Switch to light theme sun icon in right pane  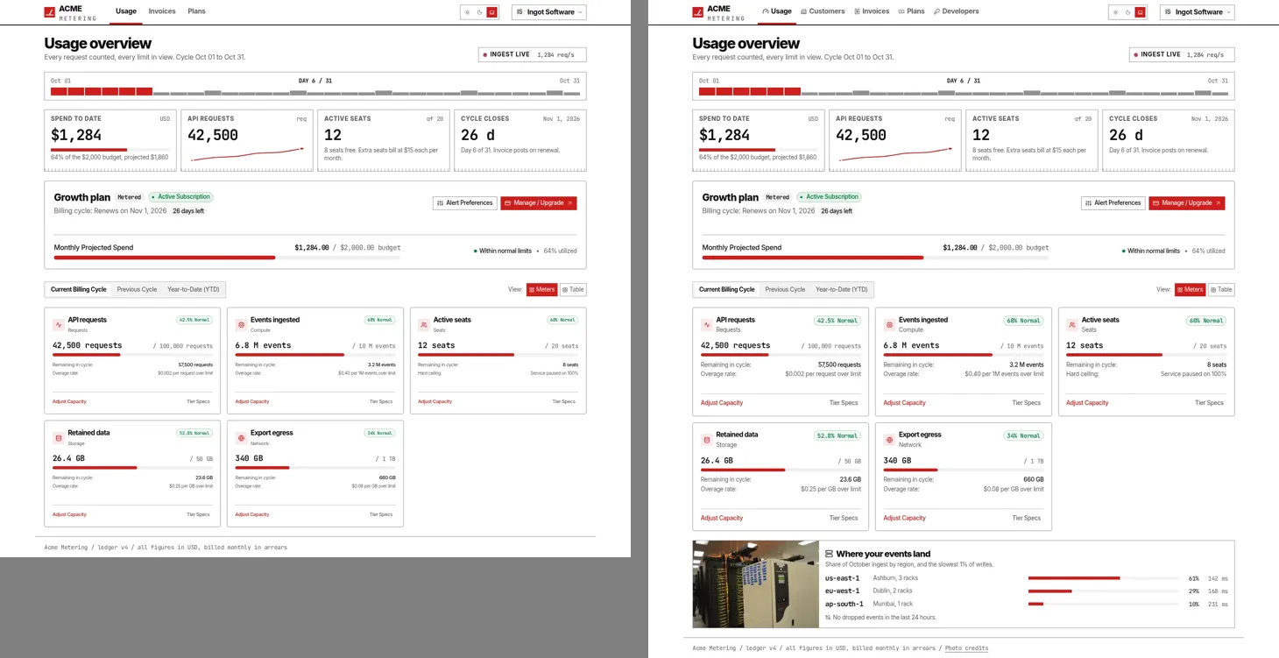1115,12
